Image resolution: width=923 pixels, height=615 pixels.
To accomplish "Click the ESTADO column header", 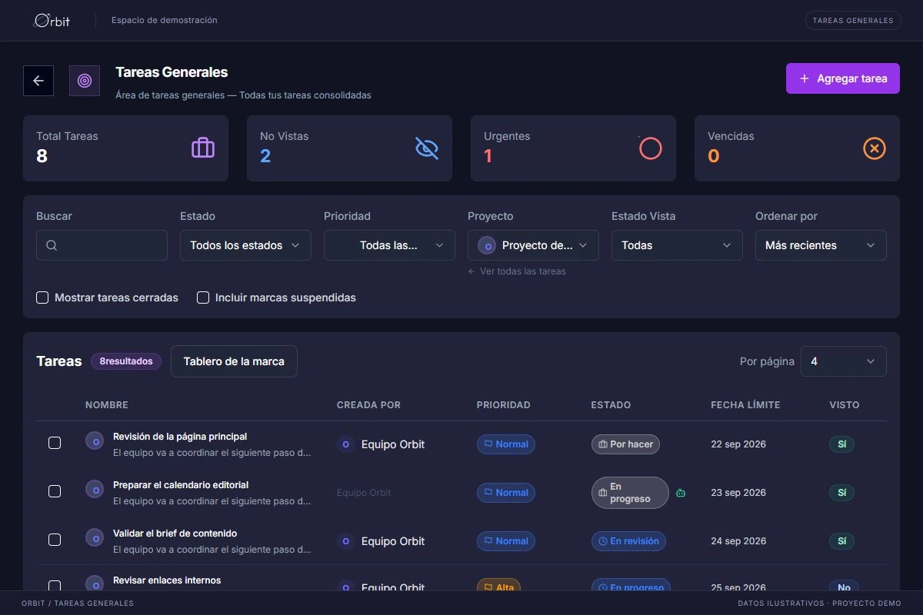I will pos(611,405).
